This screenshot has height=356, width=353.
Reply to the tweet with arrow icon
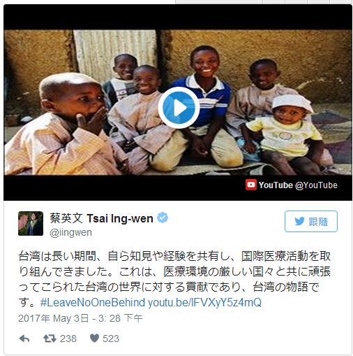click(x=24, y=339)
